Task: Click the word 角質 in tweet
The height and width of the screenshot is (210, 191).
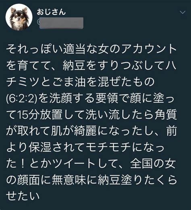Action: point(166,115)
